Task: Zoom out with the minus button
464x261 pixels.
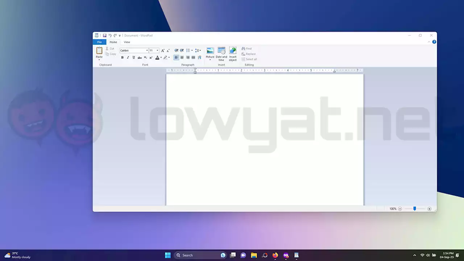Action: pyautogui.click(x=400, y=209)
